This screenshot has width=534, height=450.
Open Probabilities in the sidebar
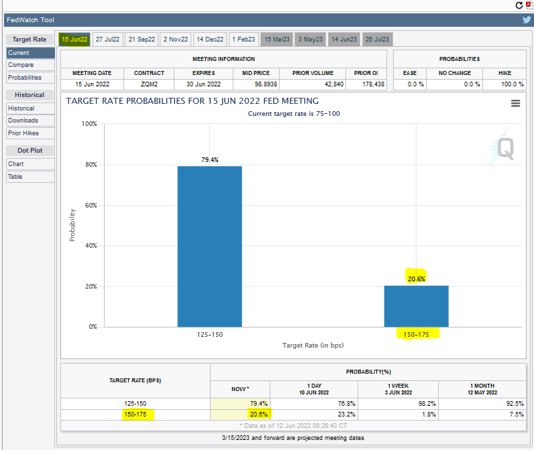tap(30, 78)
